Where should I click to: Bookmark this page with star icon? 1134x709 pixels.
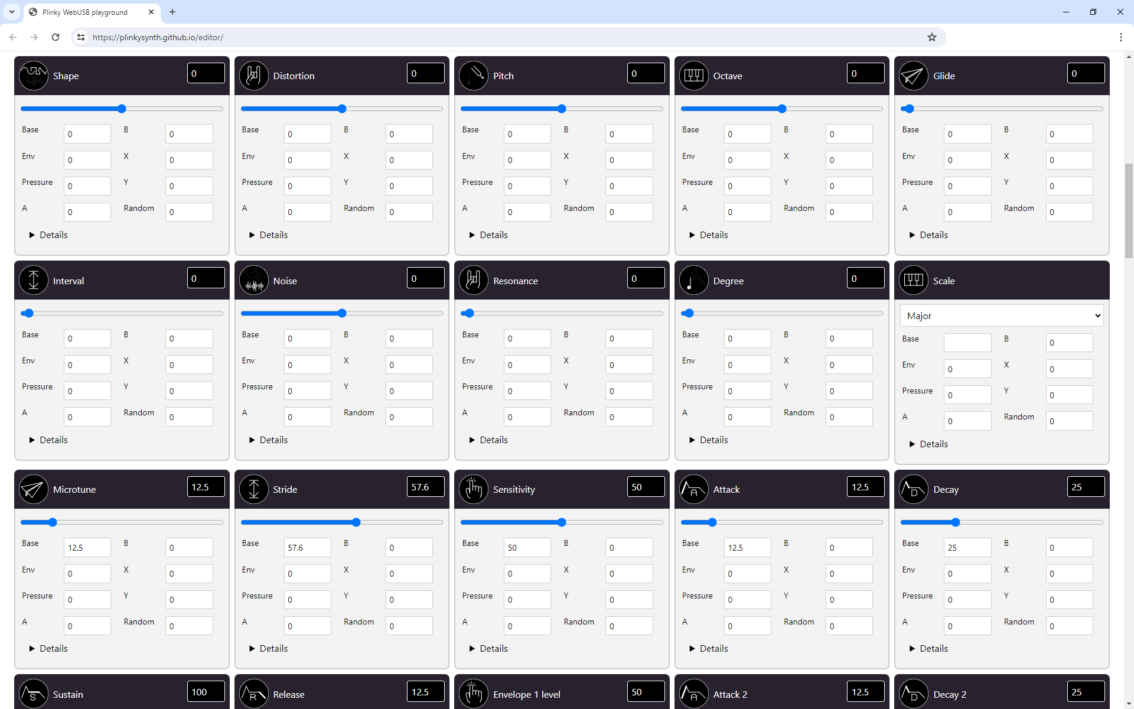[x=932, y=37]
